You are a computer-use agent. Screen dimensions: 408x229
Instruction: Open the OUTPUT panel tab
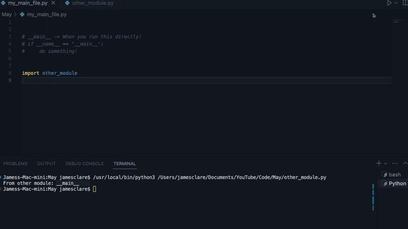pos(47,163)
